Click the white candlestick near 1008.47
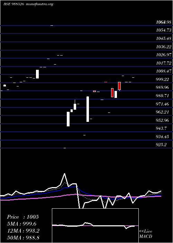Viewport: 173px width, 243px height. 37,74
